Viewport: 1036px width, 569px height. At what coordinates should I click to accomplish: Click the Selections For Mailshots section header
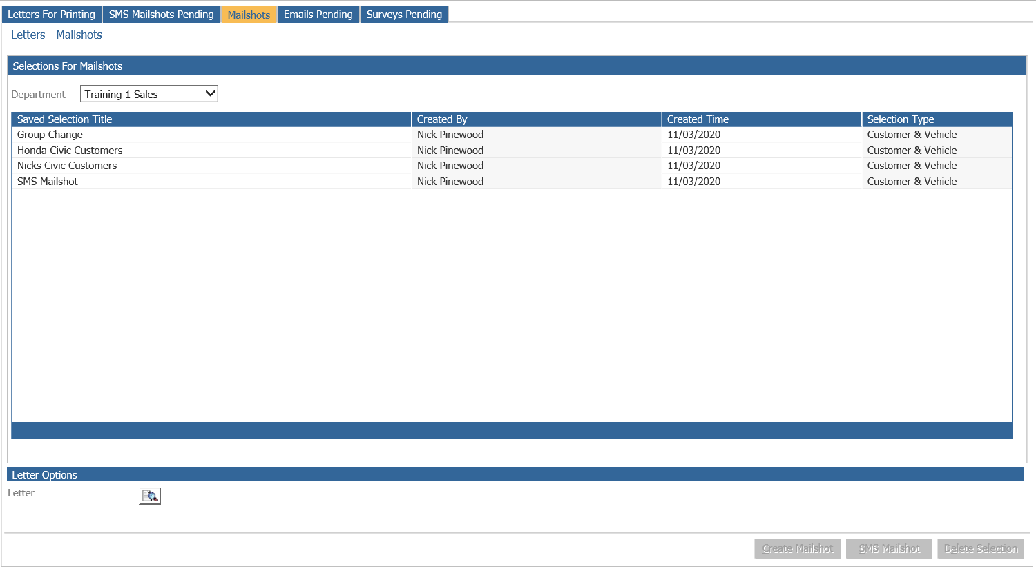[517, 66]
